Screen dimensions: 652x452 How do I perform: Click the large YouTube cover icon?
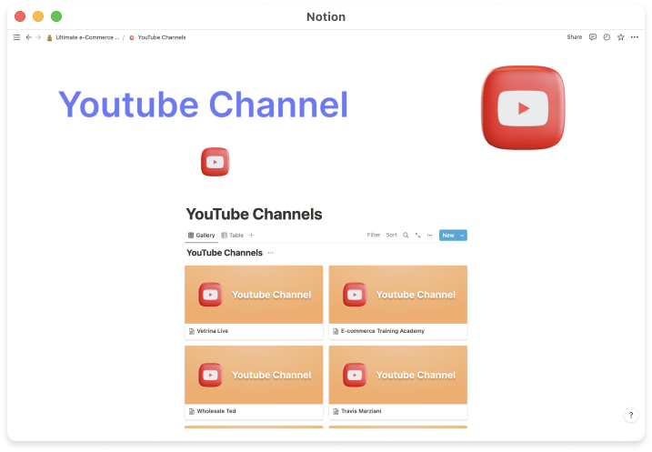pyautogui.click(x=523, y=107)
